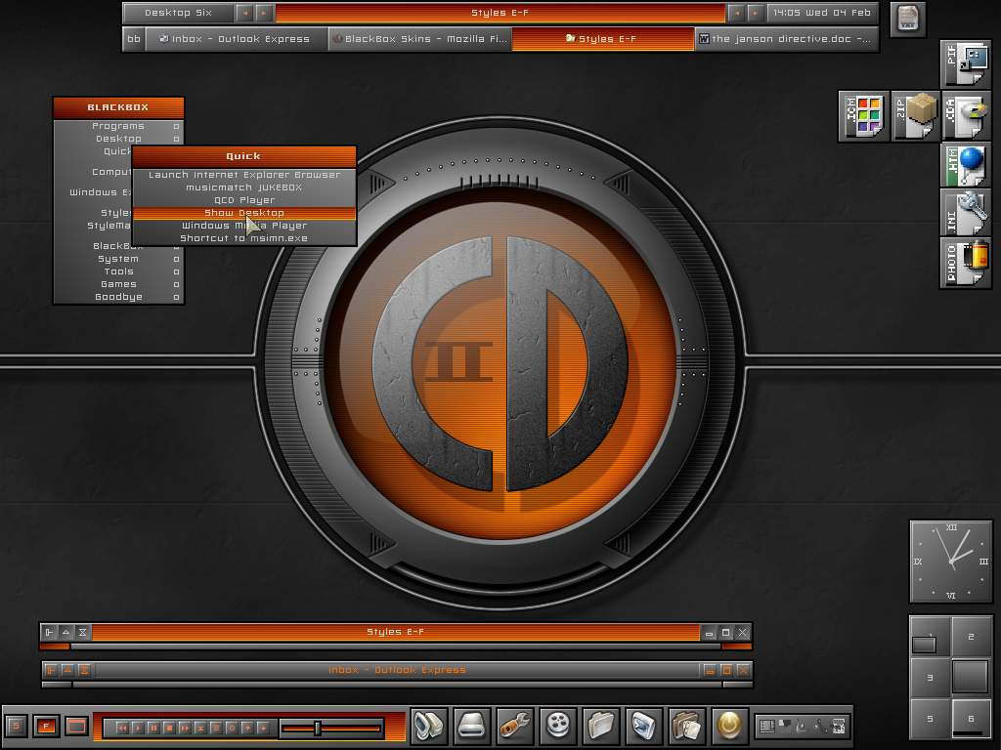Click the Desktop Six workspace label

(178, 13)
